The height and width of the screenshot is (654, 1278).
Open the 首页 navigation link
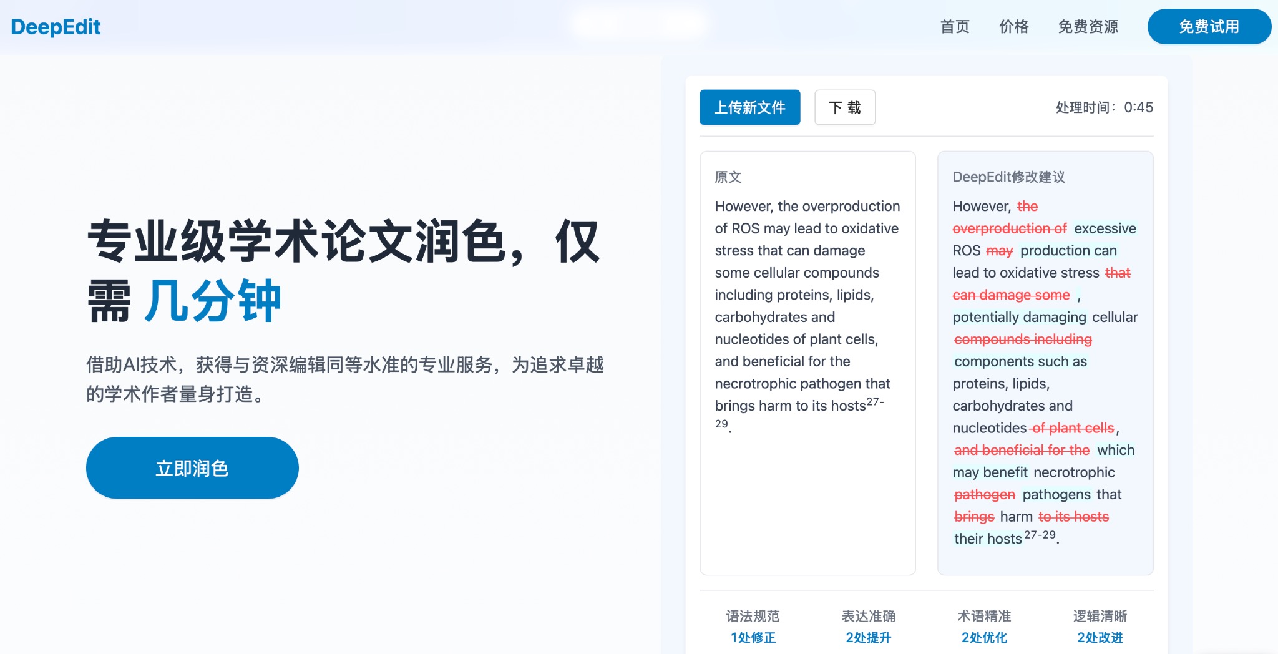pyautogui.click(x=954, y=27)
